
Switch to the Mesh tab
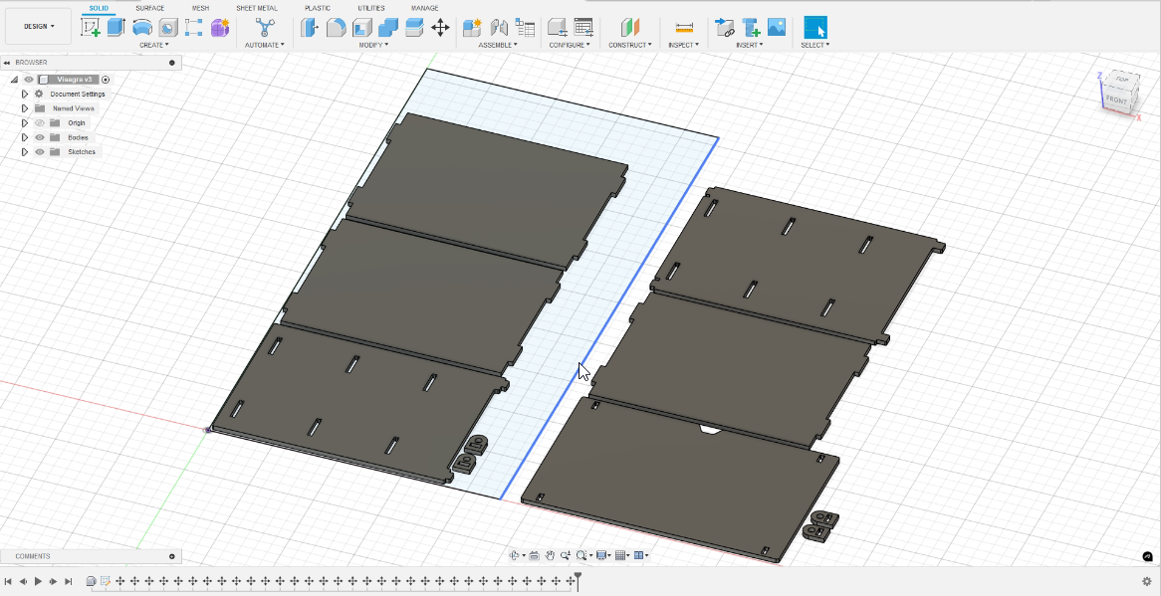pyautogui.click(x=201, y=8)
